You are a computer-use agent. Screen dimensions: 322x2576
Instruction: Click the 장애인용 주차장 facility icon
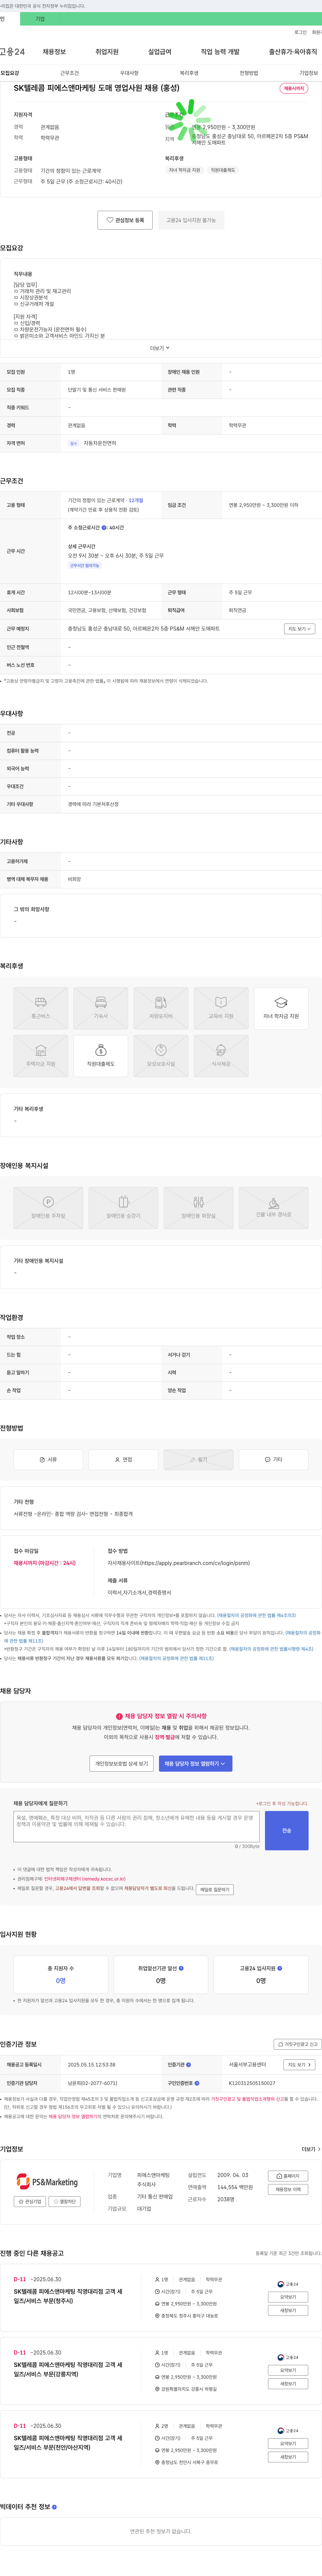tap(48, 1208)
